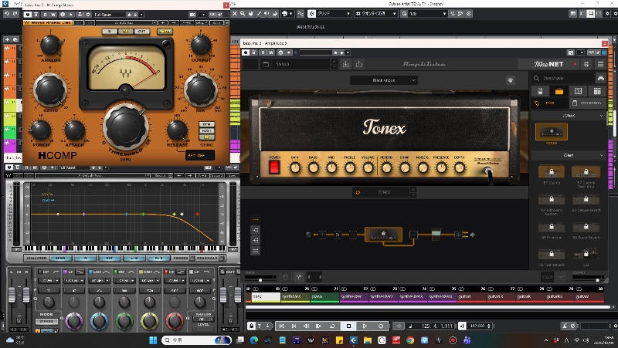Select the COLLECTION filter tab in gear browser

point(588,103)
